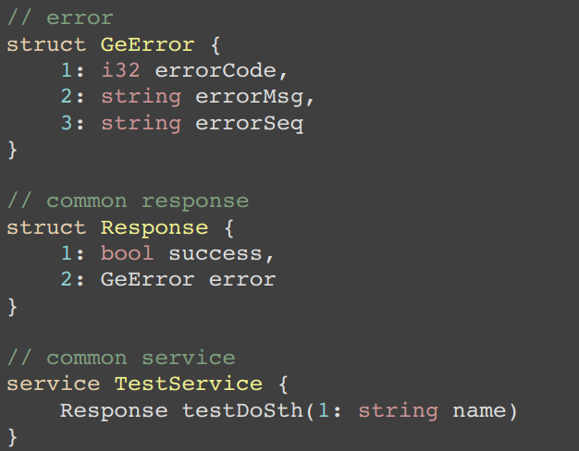Screen dimensions: 579x451
Task: Click the closing brace of TestService
Action: [12, 434]
